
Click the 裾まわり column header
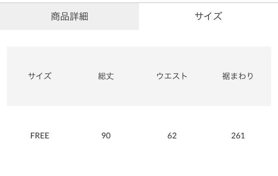238,76
